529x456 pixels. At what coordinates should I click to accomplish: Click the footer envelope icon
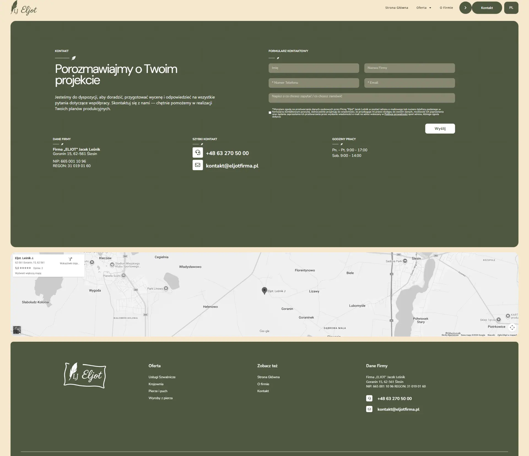coord(369,409)
